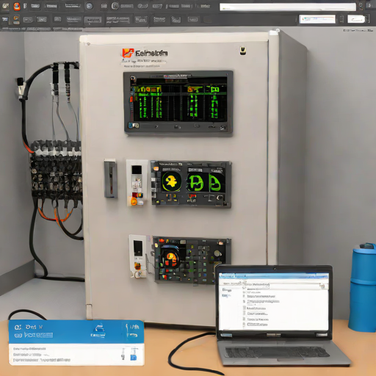This screenshot has width=376, height=376.
Task: Click the icon at bottom-right of the top monitor bezel
Action: point(223,127)
